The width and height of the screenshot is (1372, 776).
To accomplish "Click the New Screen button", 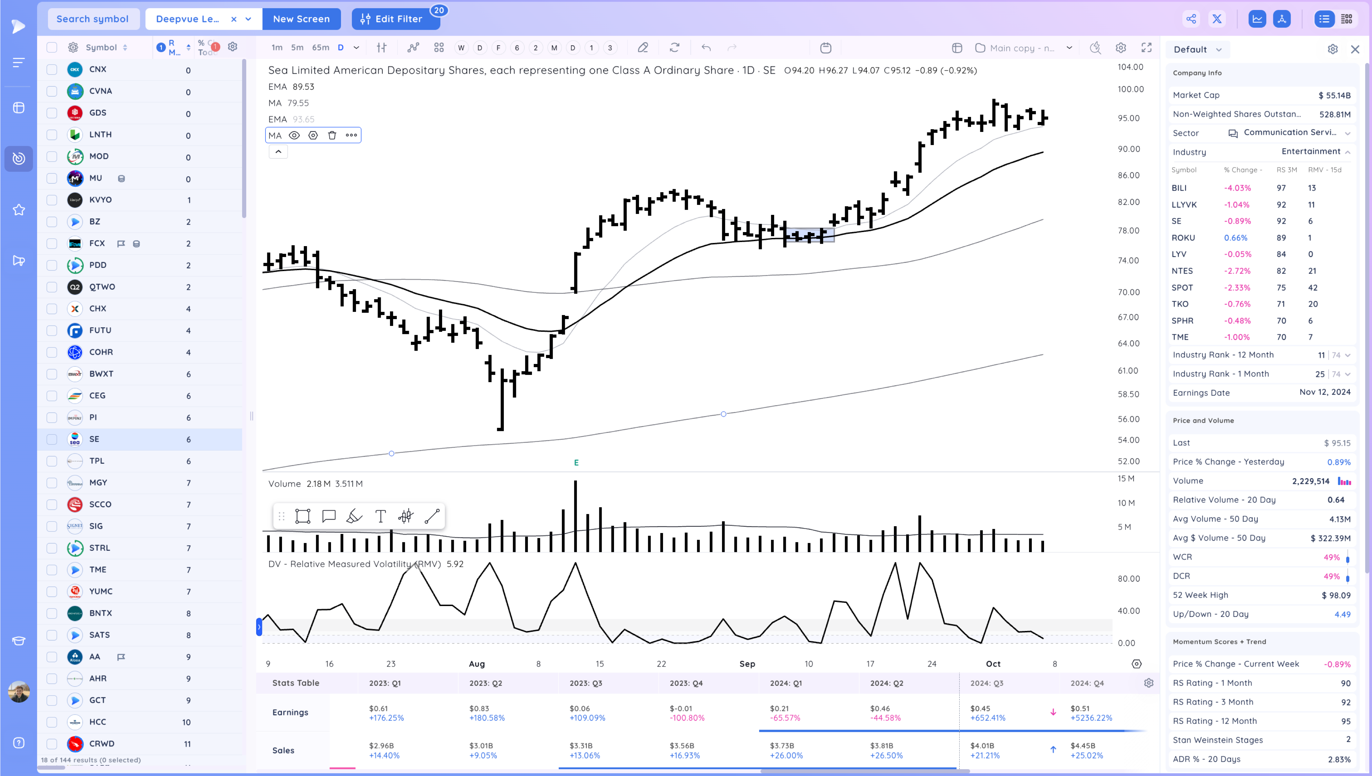I will tap(301, 19).
